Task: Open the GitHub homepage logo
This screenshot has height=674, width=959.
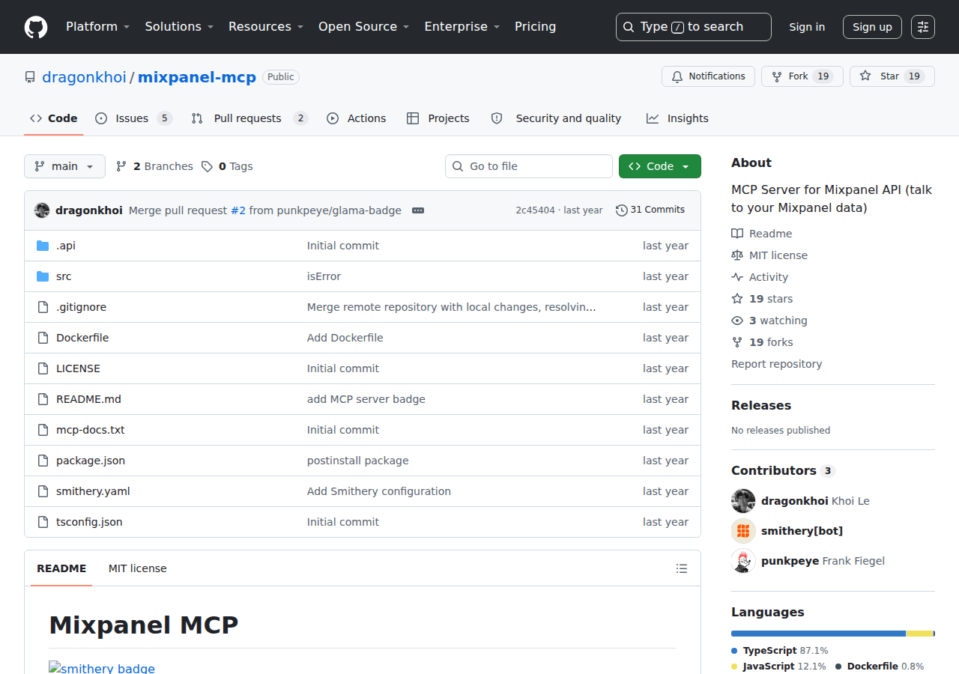Action: pyautogui.click(x=36, y=27)
